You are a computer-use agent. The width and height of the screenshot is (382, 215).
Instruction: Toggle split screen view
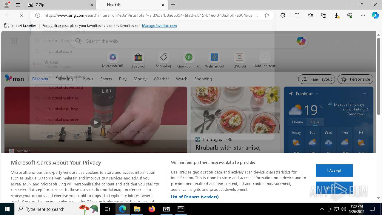(297, 15)
